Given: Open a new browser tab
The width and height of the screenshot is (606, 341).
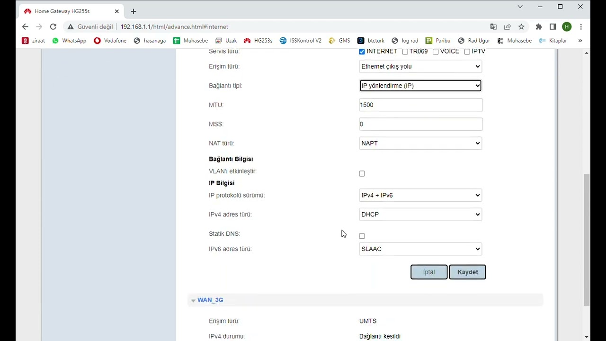Looking at the screenshot, I should coord(134,11).
